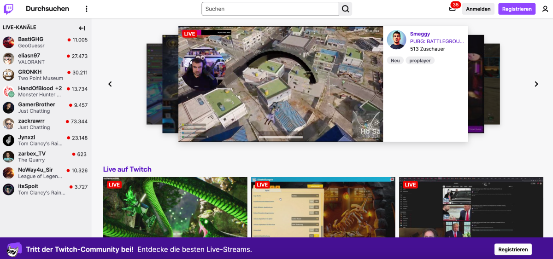553x259 pixels.
Task: Click VALORANT game label
Action: click(31, 62)
